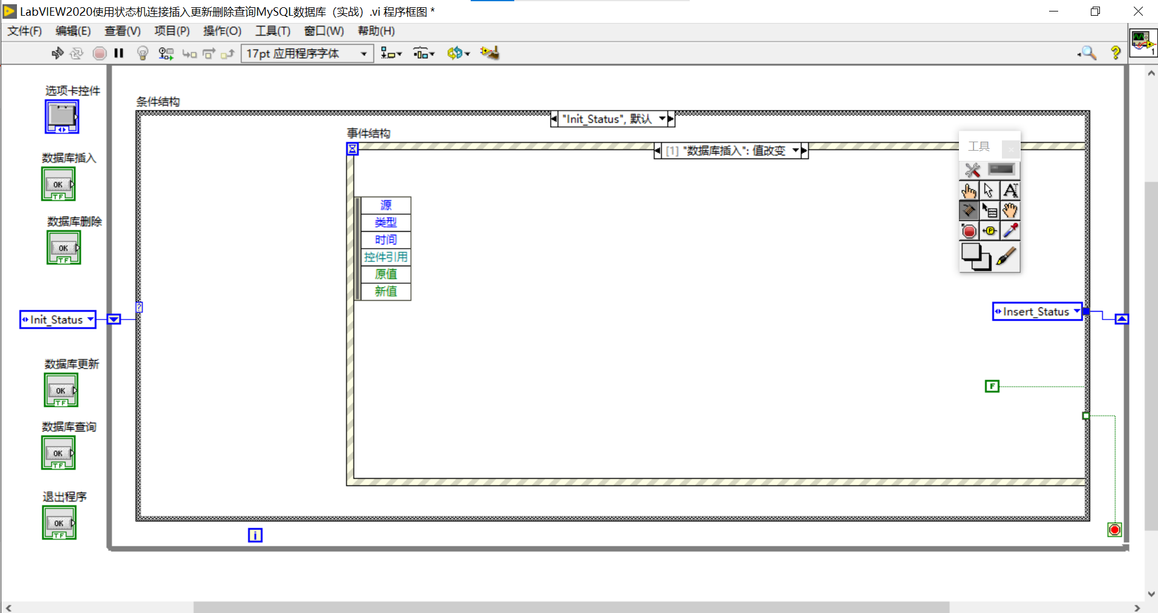The width and height of the screenshot is (1158, 613).
Task: Select the Breakpoint tool in the palette
Action: click(x=969, y=231)
